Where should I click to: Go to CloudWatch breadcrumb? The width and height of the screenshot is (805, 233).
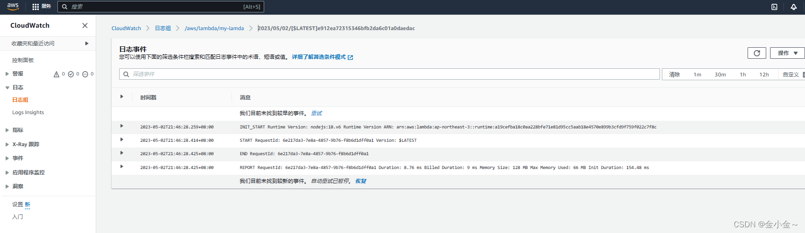click(x=126, y=28)
